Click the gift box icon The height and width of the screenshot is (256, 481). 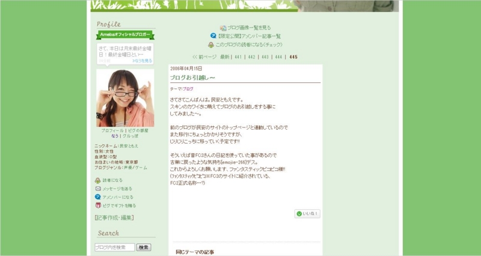[98, 206]
